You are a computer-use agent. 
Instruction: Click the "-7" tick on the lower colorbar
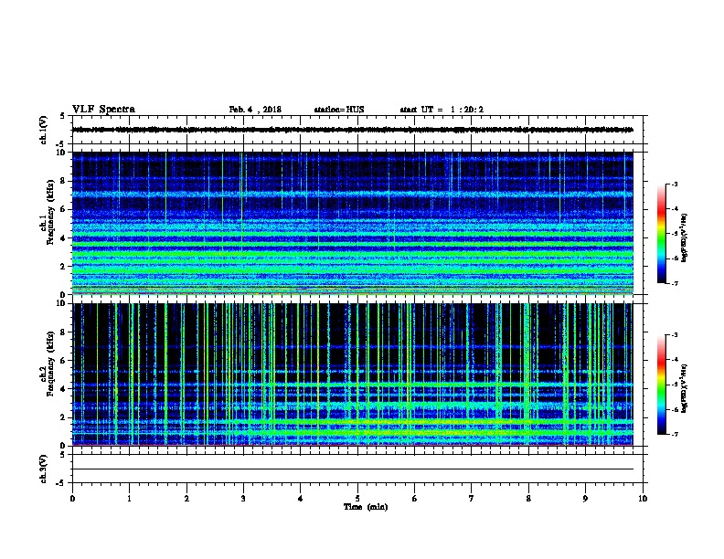point(675,435)
